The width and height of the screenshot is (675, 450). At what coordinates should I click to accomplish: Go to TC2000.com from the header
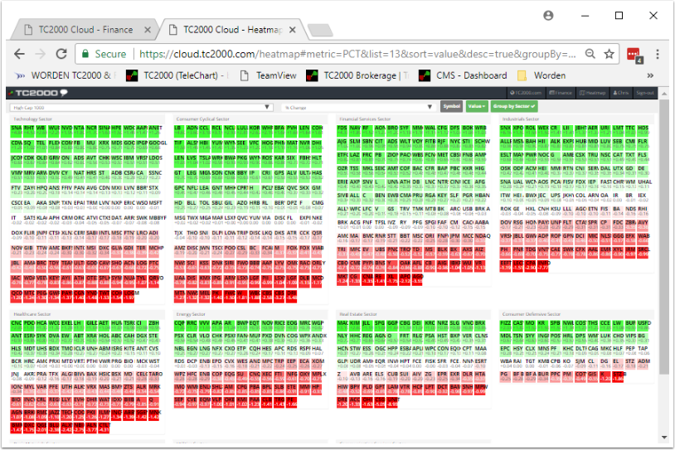526,93
